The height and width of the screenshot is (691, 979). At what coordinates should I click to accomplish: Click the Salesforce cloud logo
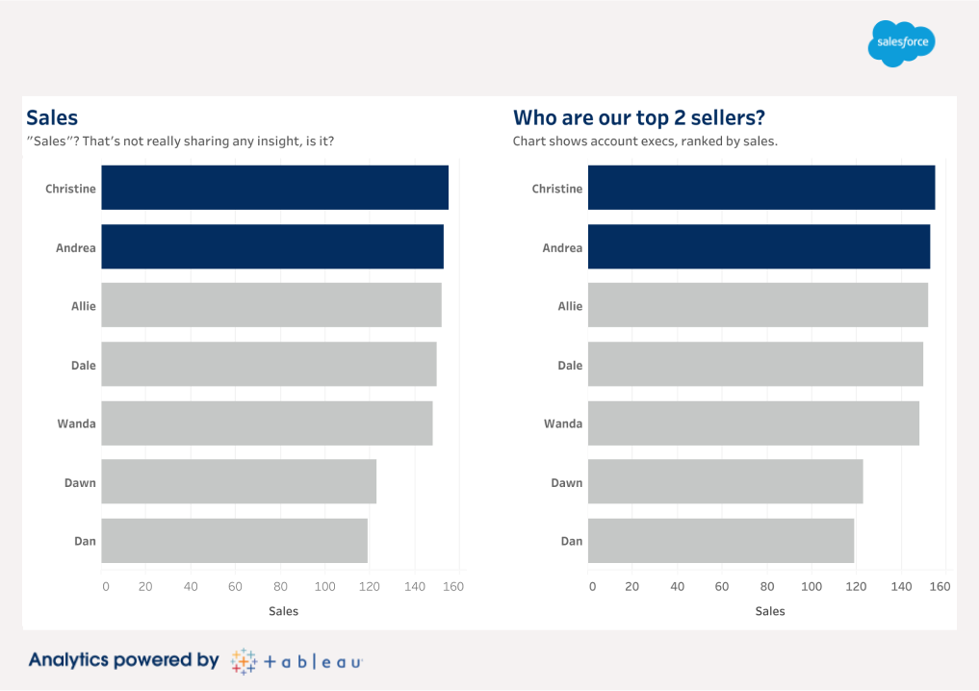[901, 43]
